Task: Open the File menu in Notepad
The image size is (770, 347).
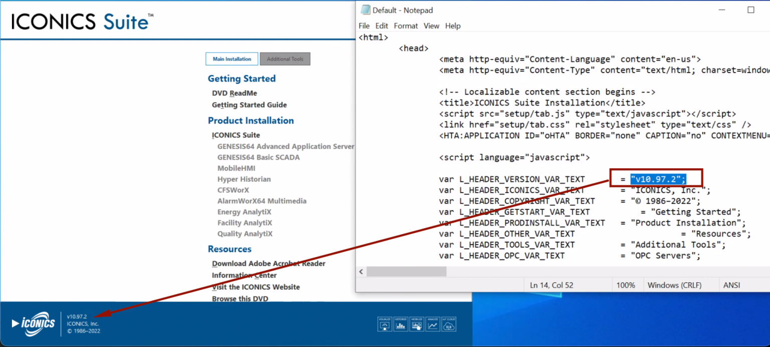Action: pos(364,26)
